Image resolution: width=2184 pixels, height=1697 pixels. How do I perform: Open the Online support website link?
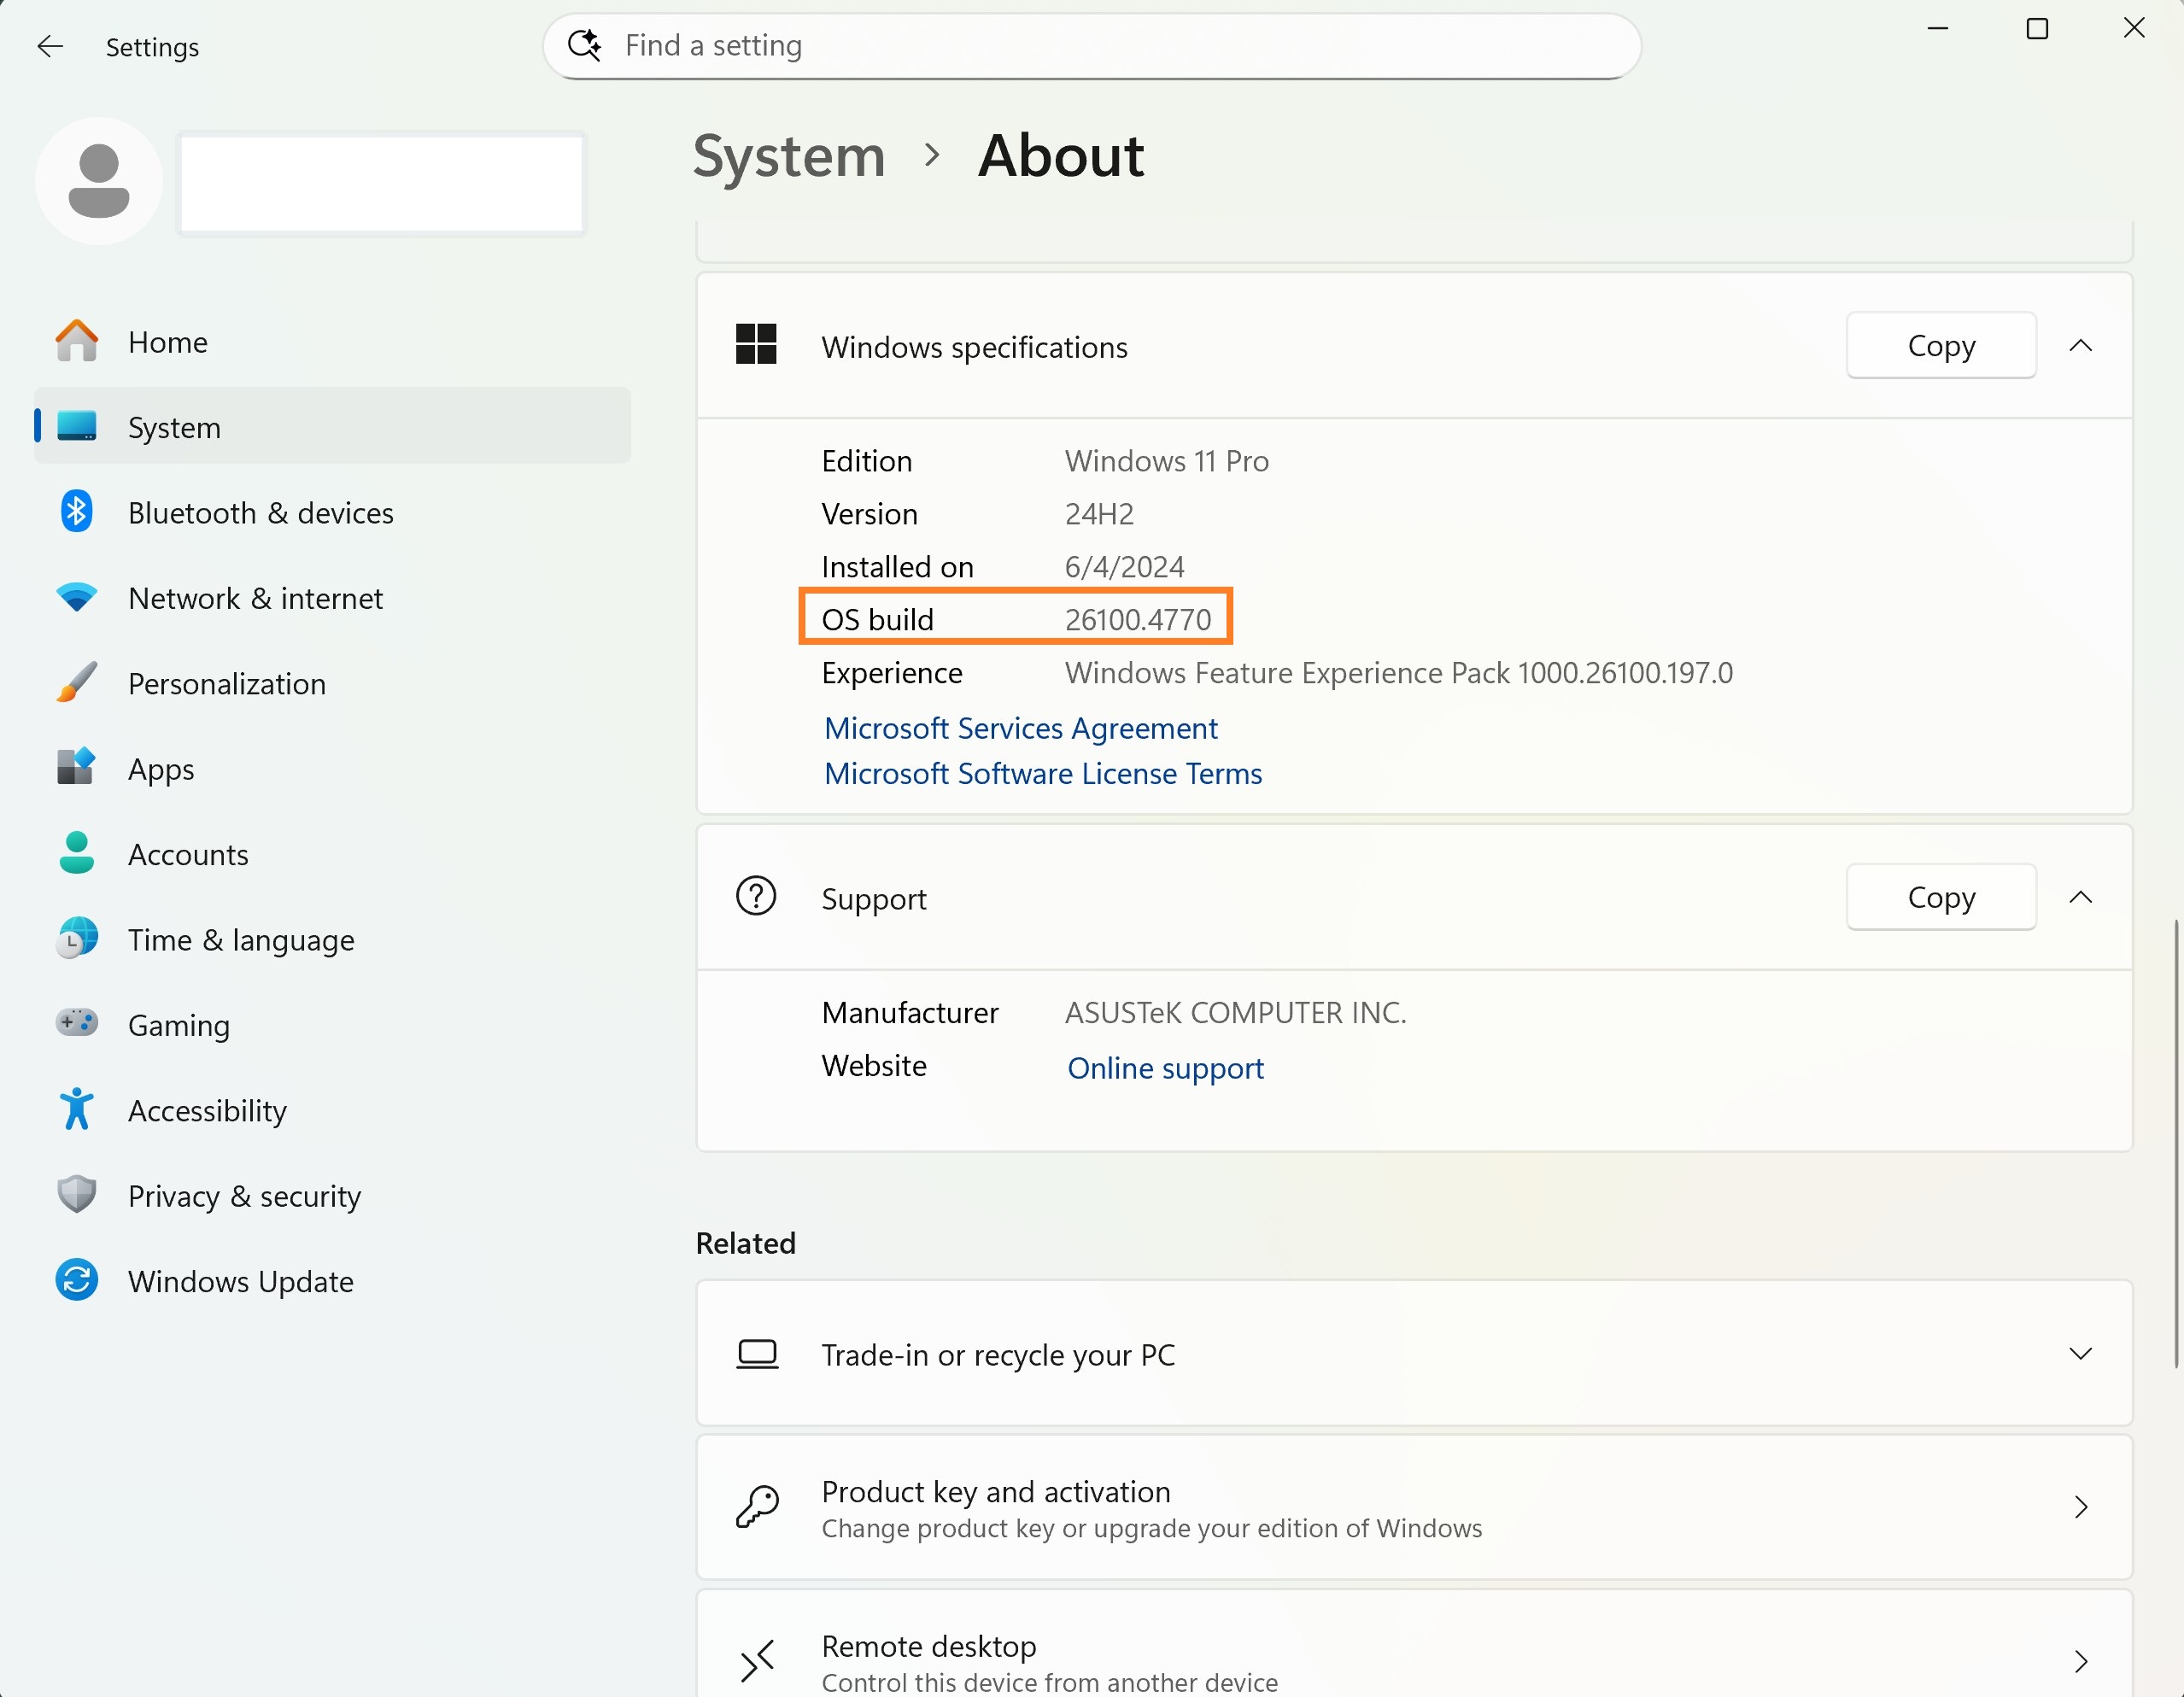point(1165,1068)
